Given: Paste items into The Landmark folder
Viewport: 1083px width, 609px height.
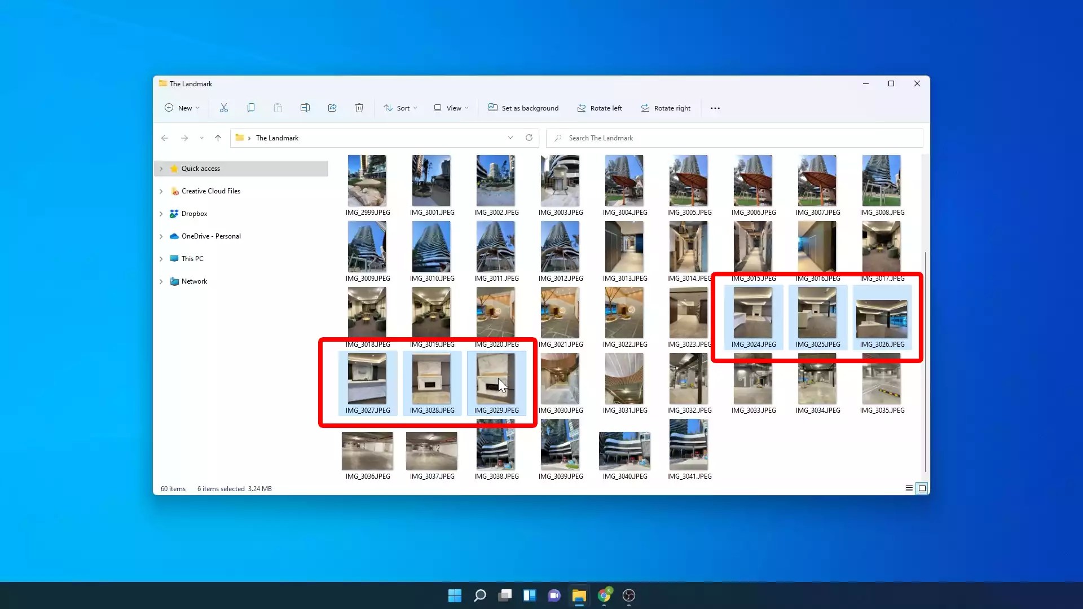Looking at the screenshot, I should (x=278, y=108).
